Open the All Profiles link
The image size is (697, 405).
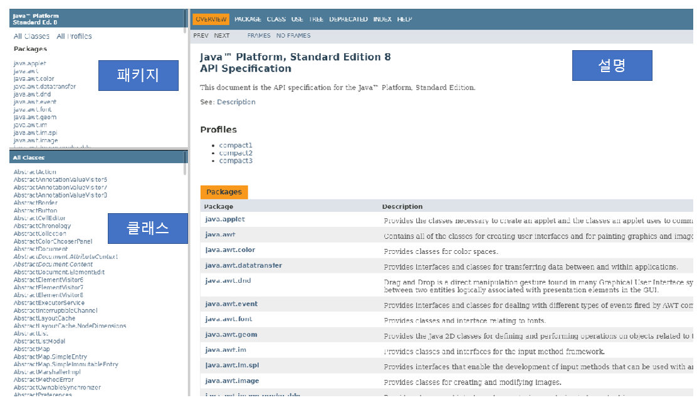tap(74, 36)
